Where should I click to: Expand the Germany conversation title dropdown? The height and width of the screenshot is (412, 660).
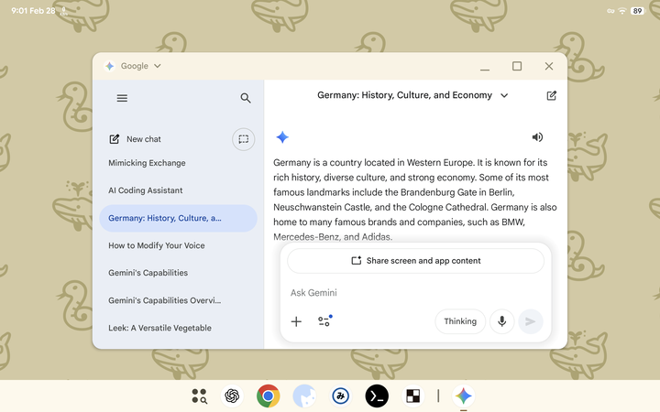504,95
